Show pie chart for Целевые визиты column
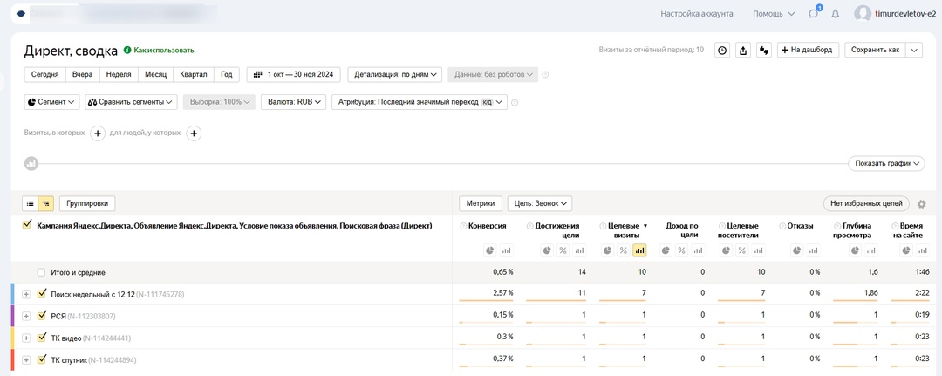The height and width of the screenshot is (376, 942). (x=608, y=250)
